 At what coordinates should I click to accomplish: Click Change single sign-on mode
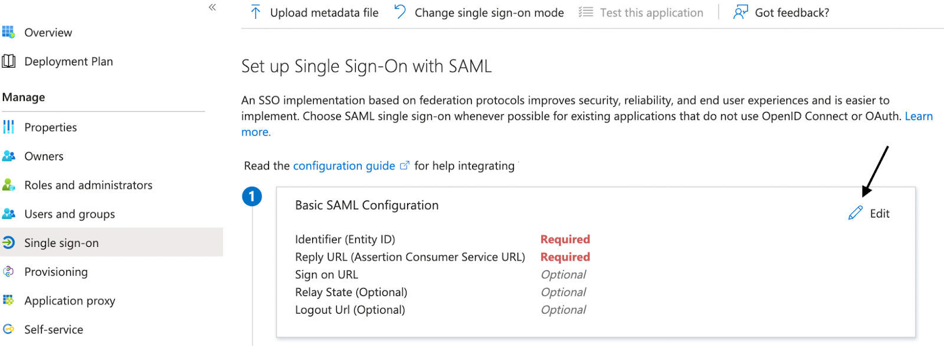tap(479, 12)
